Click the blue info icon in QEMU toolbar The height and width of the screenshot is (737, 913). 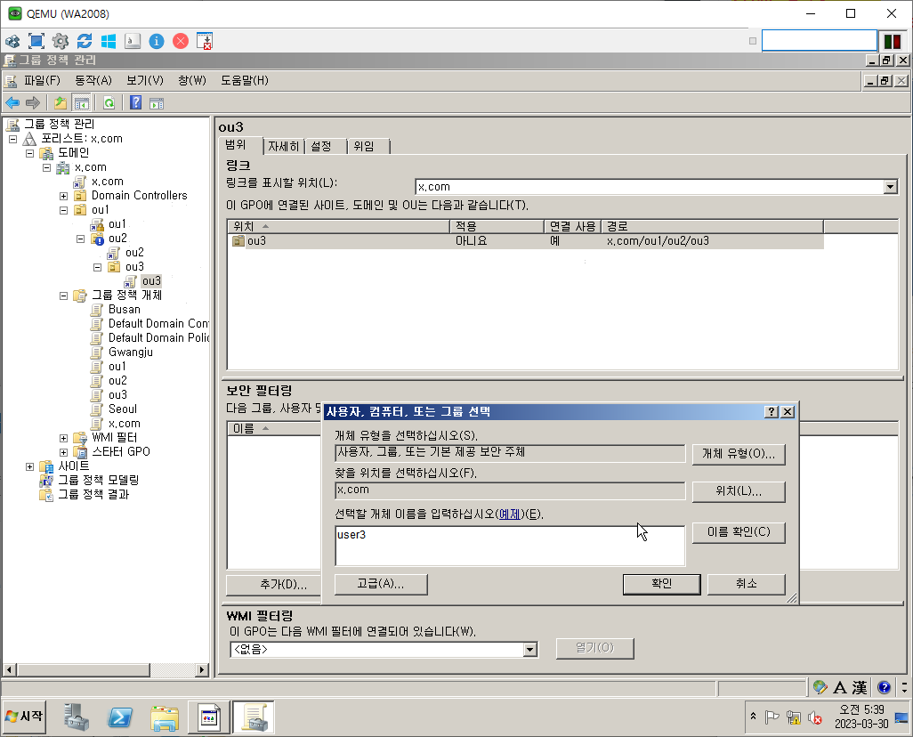[157, 41]
